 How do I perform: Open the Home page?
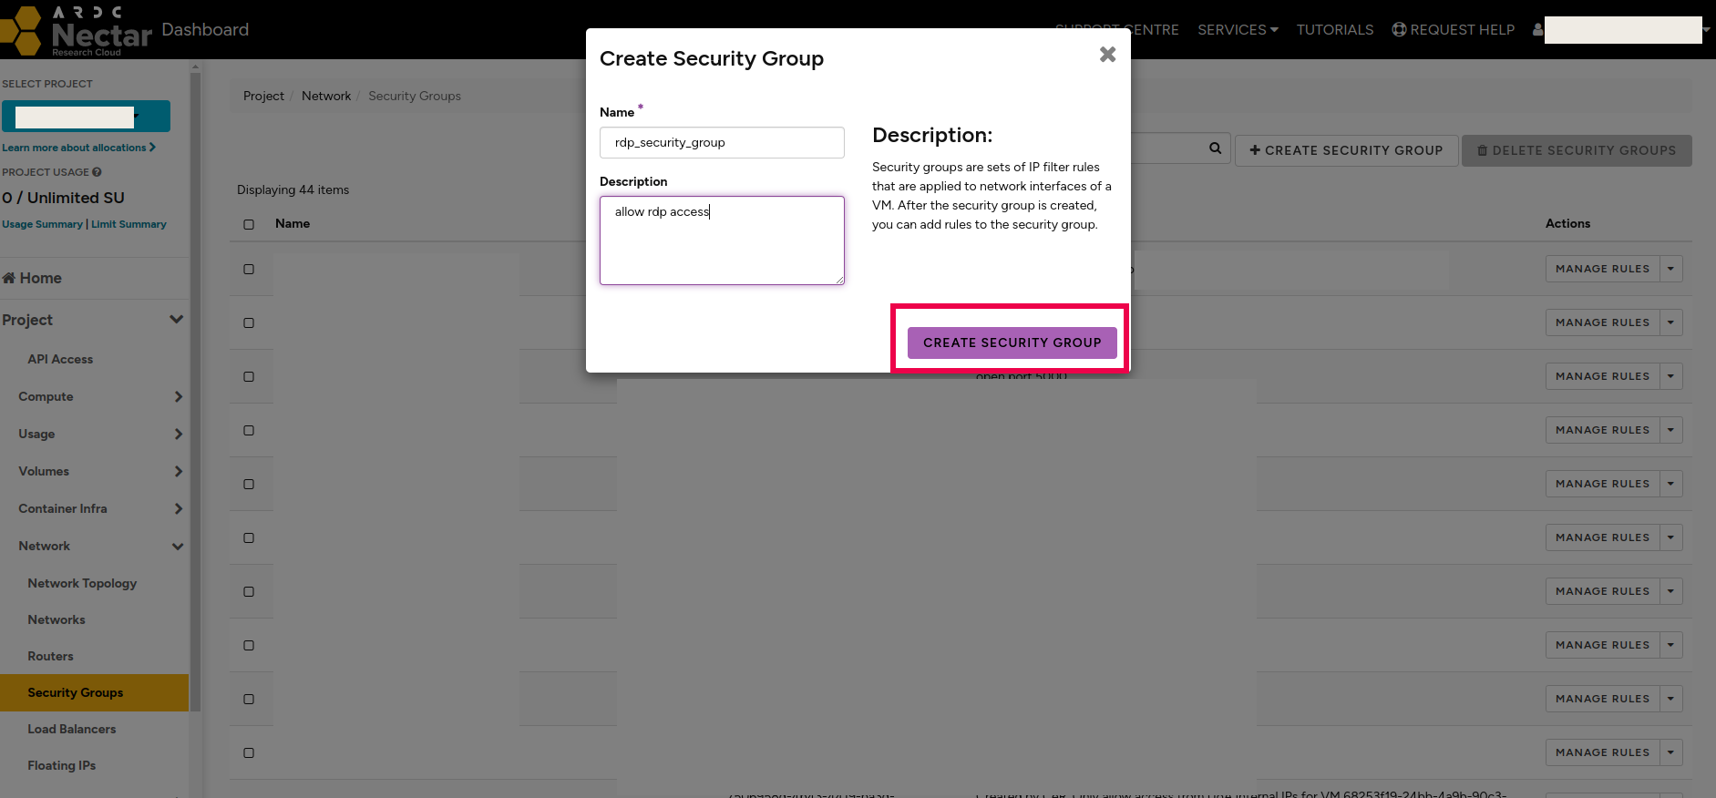pyautogui.click(x=32, y=278)
